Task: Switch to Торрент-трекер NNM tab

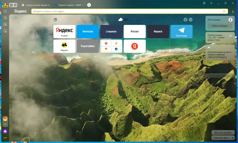Action: 69,5
